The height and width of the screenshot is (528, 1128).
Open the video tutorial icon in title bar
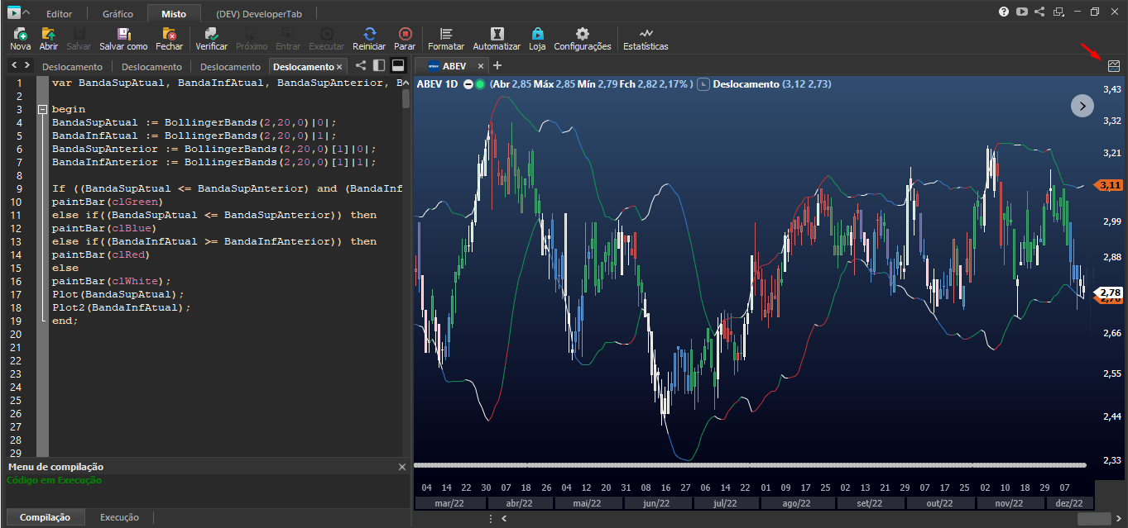coord(1022,12)
